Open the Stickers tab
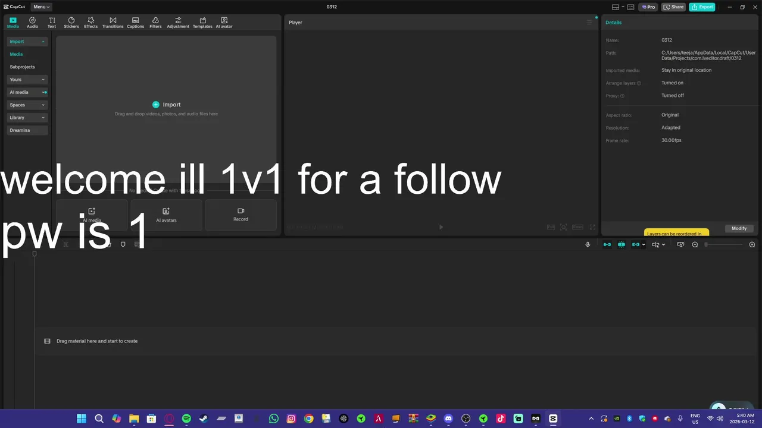This screenshot has width=762, height=428. (x=71, y=23)
